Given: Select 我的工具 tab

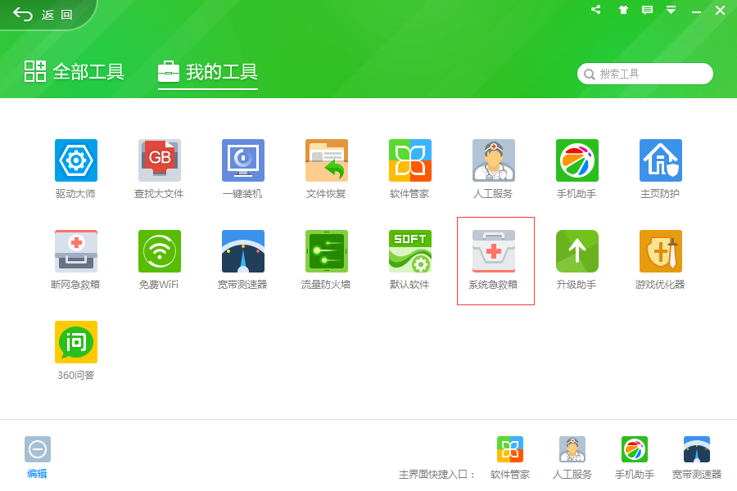Looking at the screenshot, I should coord(208,72).
